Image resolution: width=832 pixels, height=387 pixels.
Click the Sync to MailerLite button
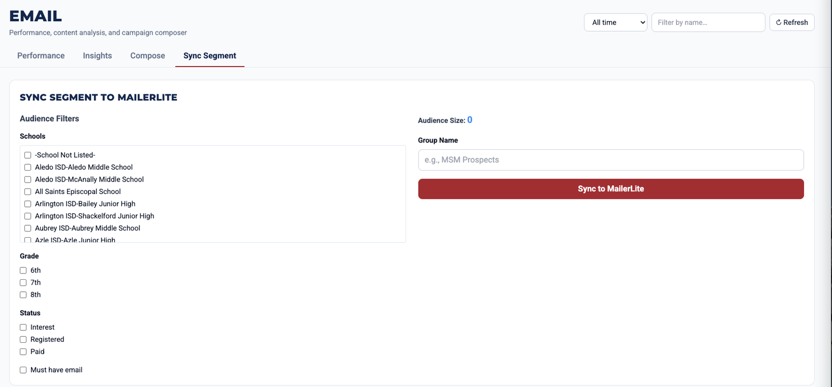pyautogui.click(x=610, y=188)
